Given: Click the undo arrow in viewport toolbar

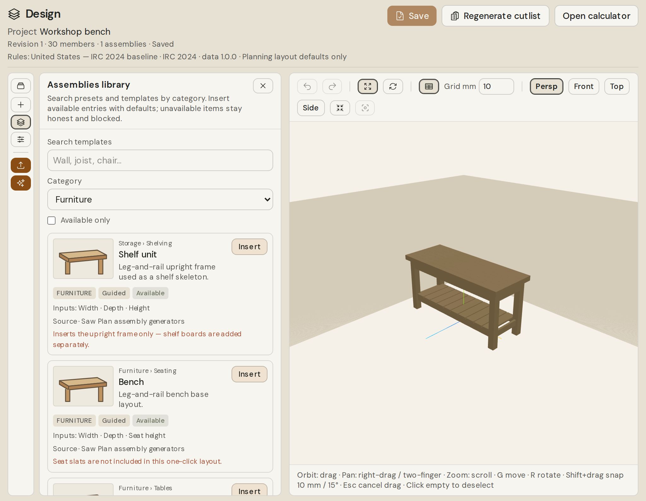Looking at the screenshot, I should [307, 86].
